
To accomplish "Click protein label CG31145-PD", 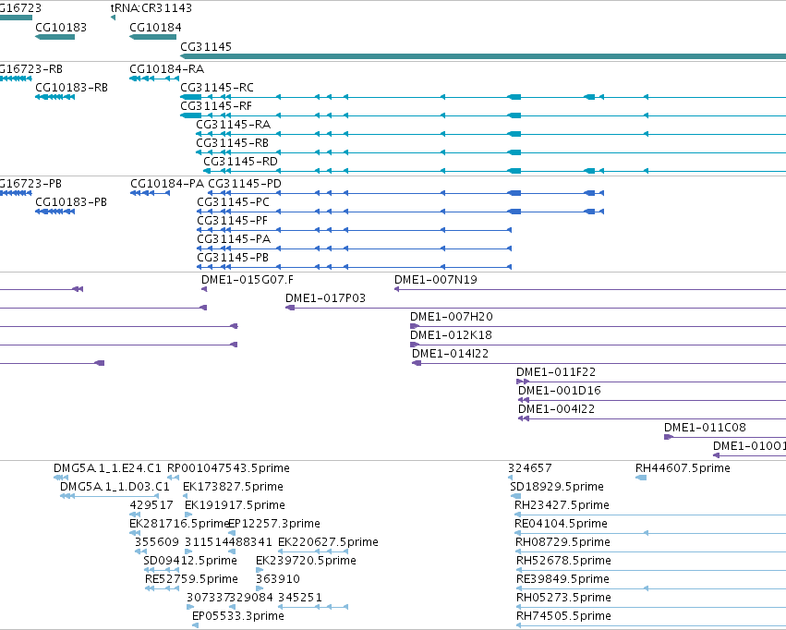I will (x=245, y=184).
